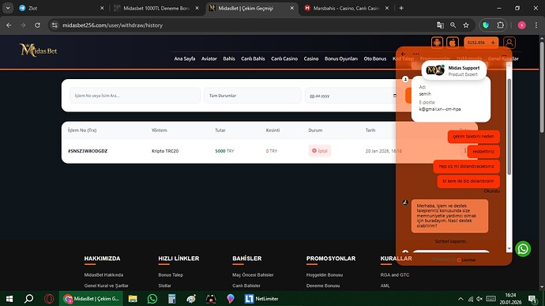Open NetLimiter from the taskbar

coord(261,299)
